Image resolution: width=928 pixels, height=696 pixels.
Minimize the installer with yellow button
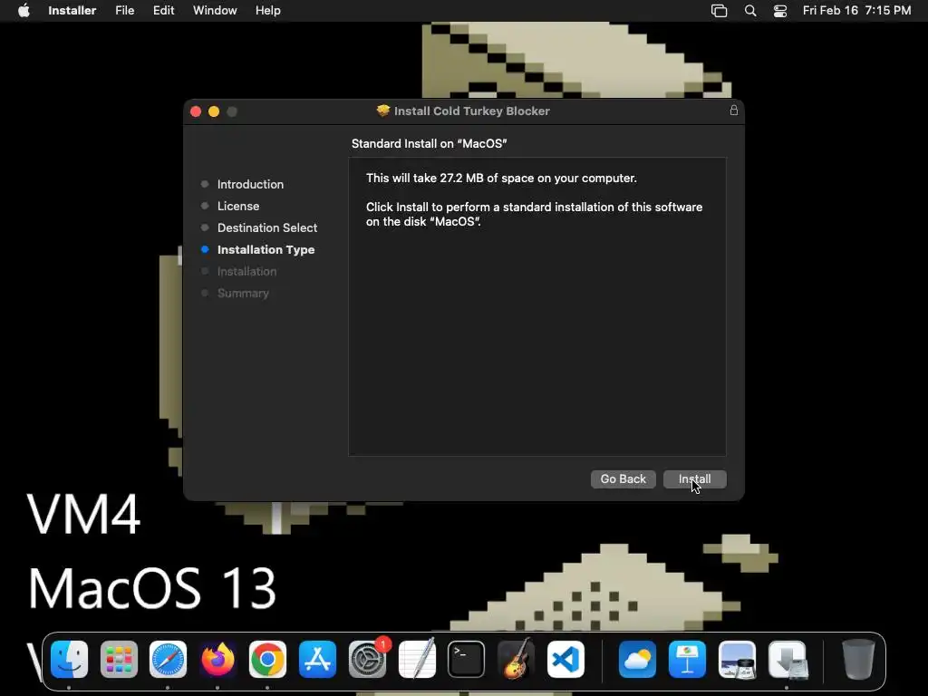(214, 111)
